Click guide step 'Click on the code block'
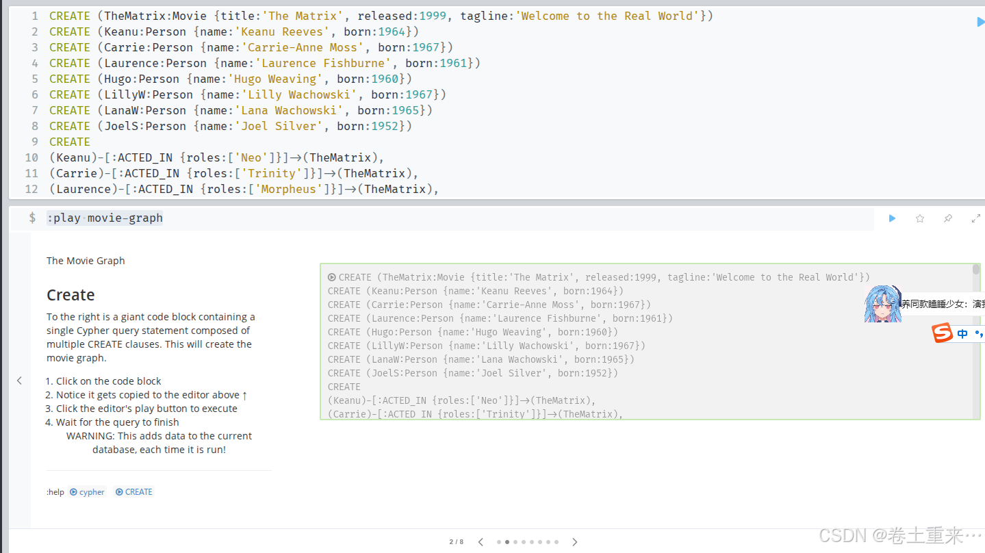The height and width of the screenshot is (553, 985). point(109,381)
